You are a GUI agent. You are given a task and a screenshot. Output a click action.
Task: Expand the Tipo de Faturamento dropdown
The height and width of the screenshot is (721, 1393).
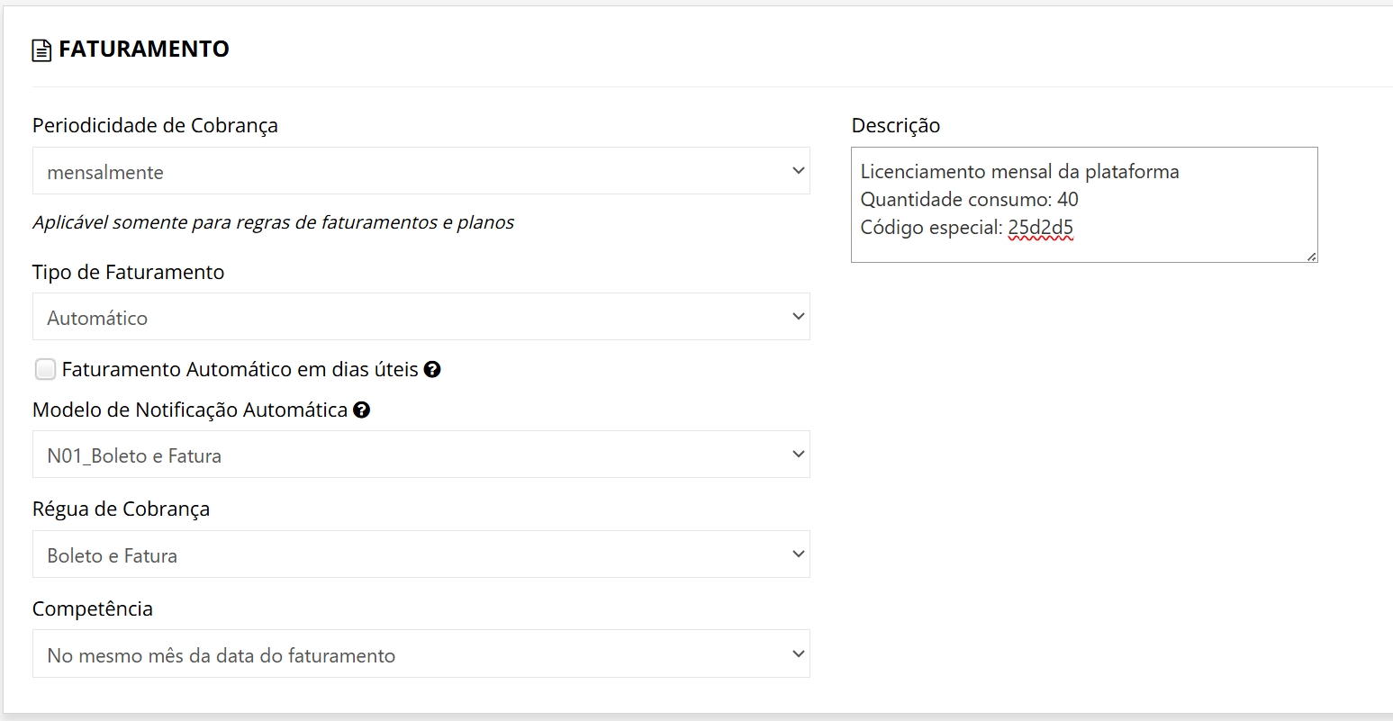421,317
